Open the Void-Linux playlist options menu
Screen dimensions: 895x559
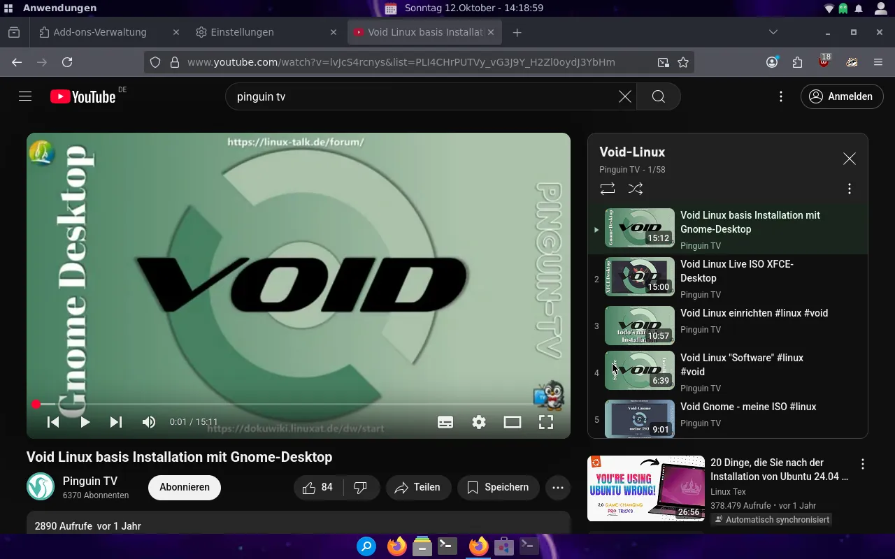click(850, 189)
